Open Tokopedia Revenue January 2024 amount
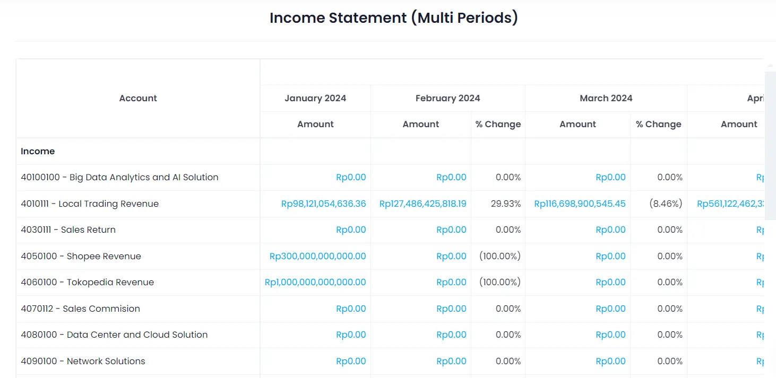The height and width of the screenshot is (378, 776). click(x=315, y=282)
